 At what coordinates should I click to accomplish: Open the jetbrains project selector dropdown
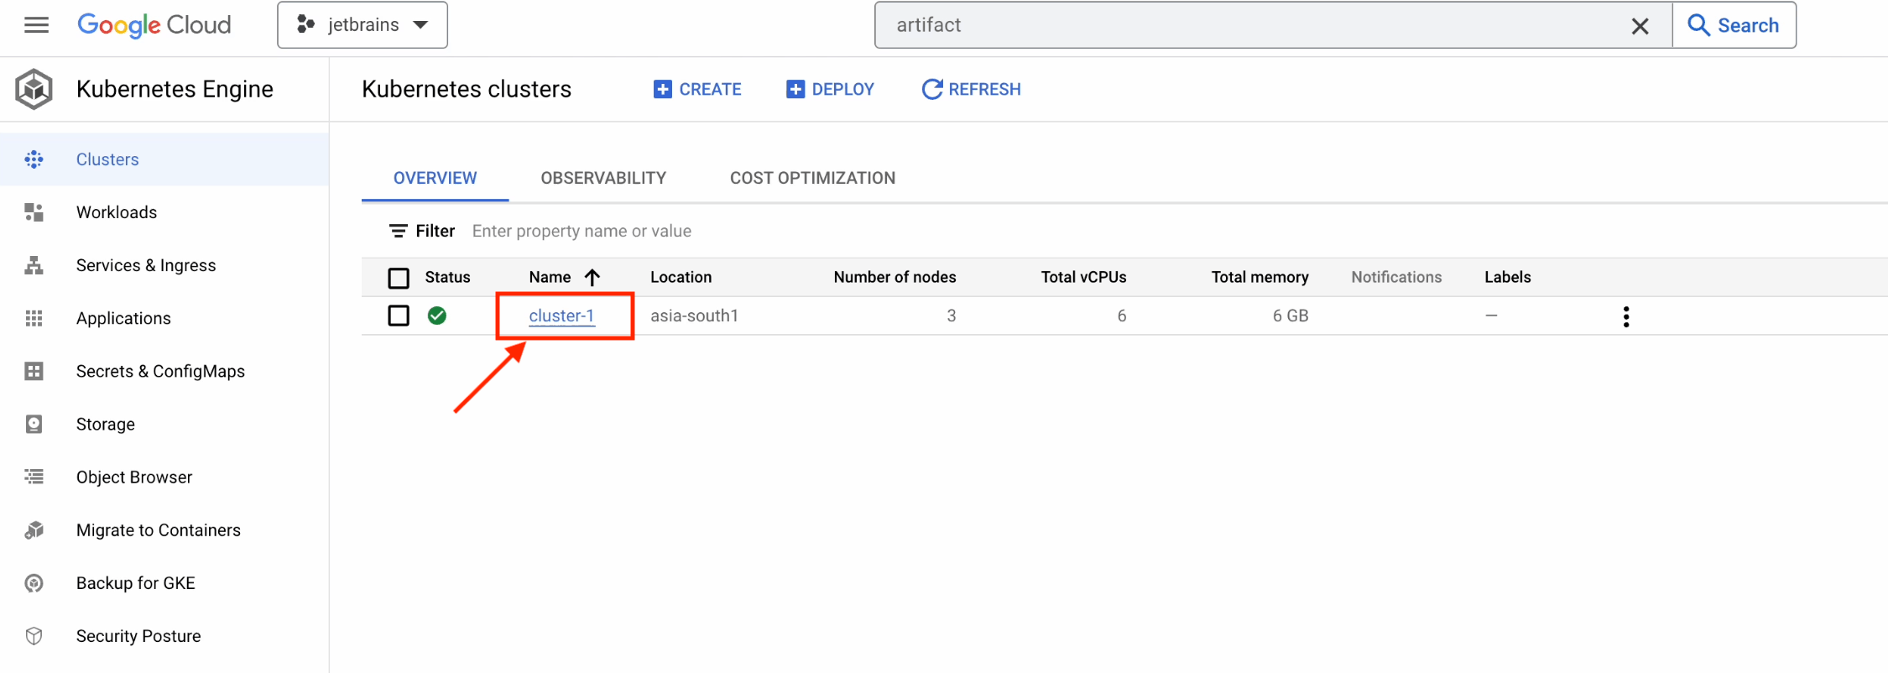click(362, 25)
